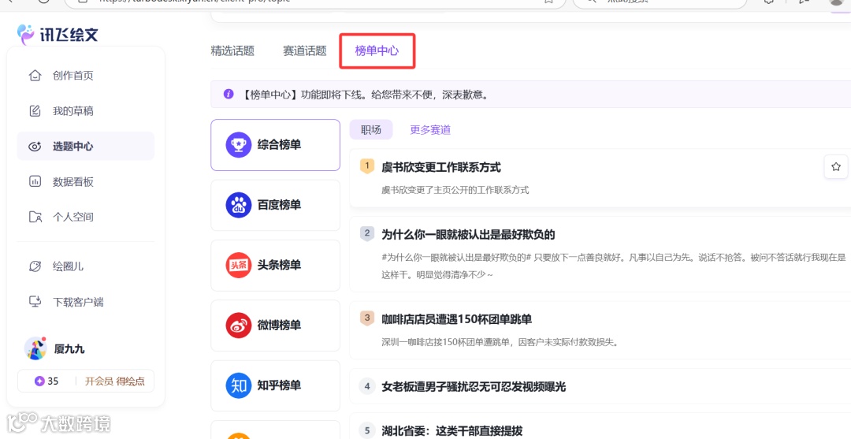Select the 综合榜单 trophy card
The width and height of the screenshot is (851, 439).
click(x=275, y=145)
